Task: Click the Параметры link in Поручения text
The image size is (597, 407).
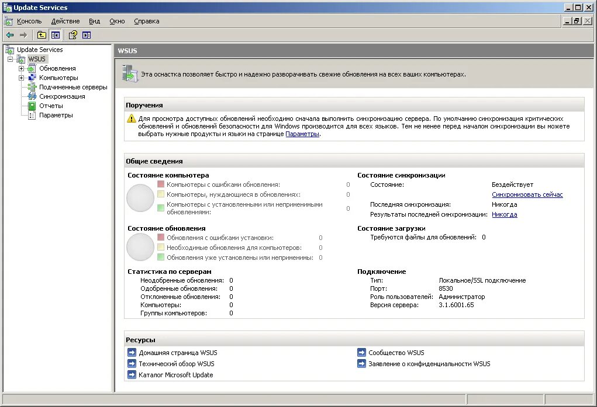Action: 302,134
